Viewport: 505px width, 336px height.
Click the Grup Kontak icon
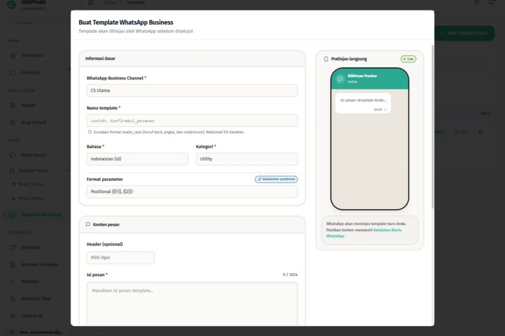[x=13, y=122]
